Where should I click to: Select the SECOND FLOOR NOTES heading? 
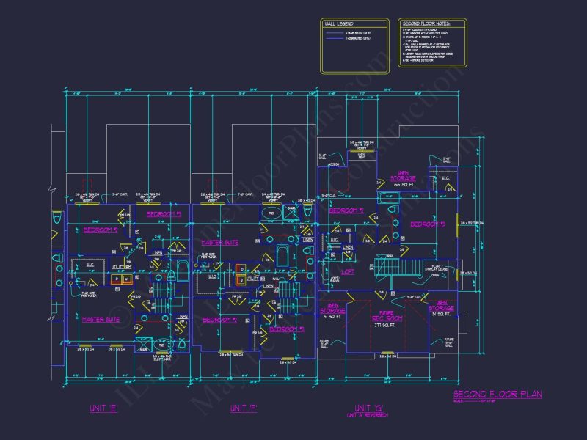(426, 23)
